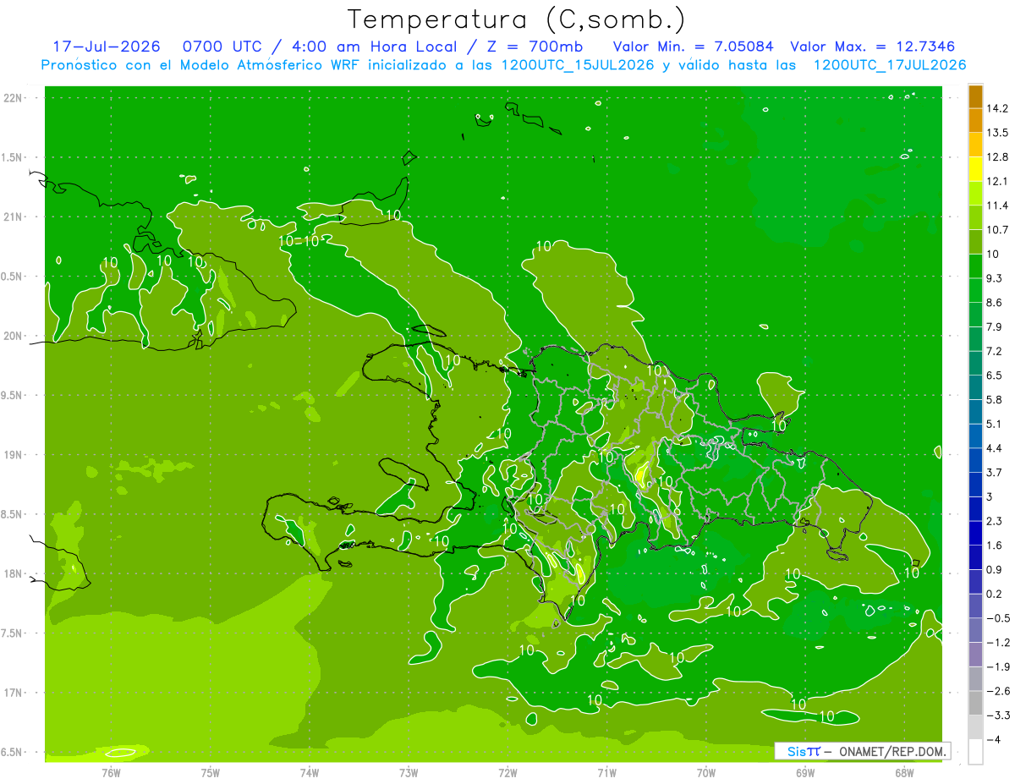Viewport: 1015px width, 784px height.
Task: Click the '17N' latitude axis label
Action: tap(14, 693)
